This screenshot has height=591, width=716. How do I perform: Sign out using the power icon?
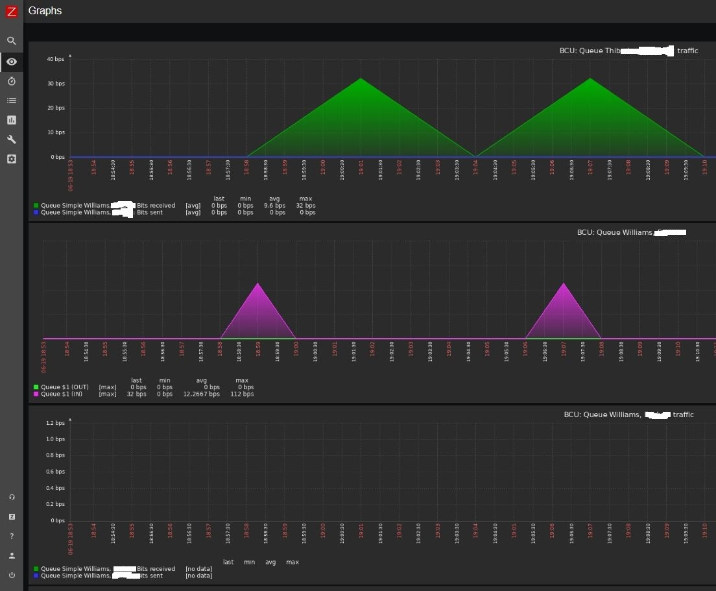point(12,575)
